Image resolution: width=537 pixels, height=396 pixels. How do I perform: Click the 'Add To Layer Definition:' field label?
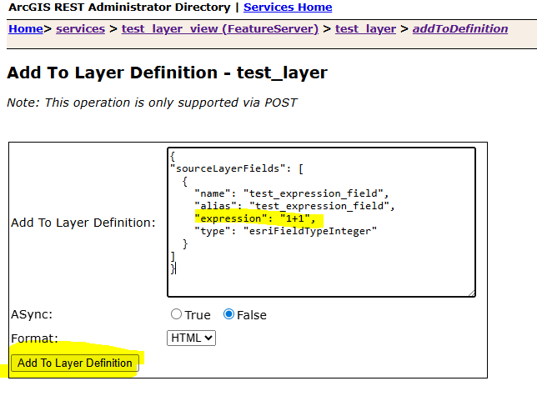(83, 223)
